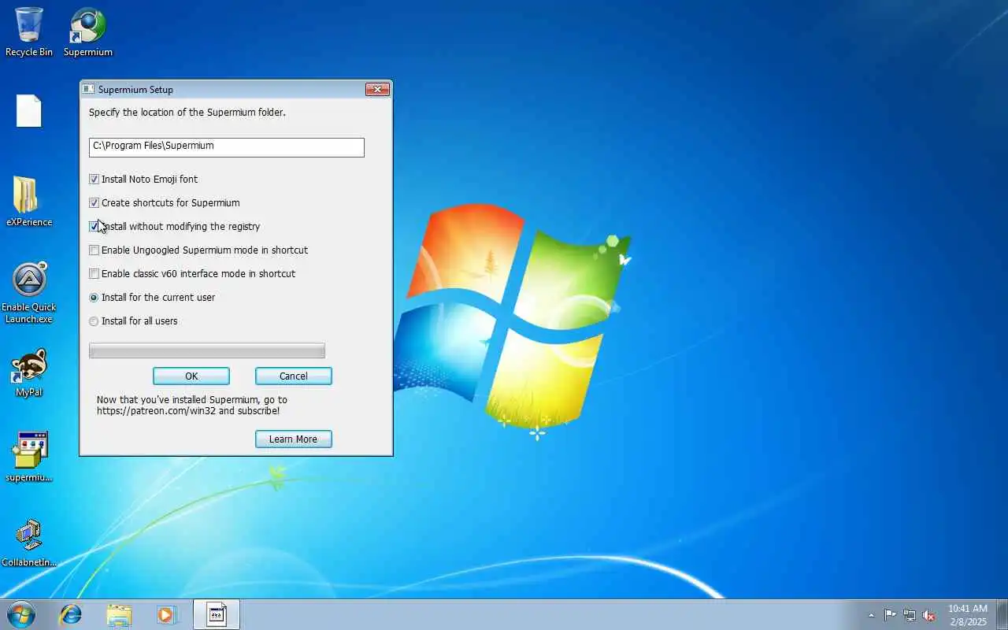Click the Show desktop strip in taskbar

1002,614
